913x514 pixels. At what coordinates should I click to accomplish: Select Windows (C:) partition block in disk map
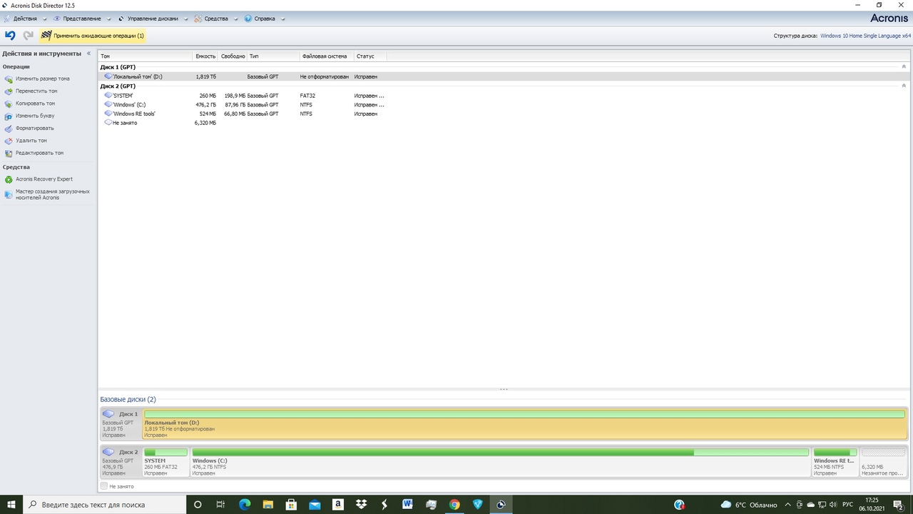pyautogui.click(x=500, y=462)
